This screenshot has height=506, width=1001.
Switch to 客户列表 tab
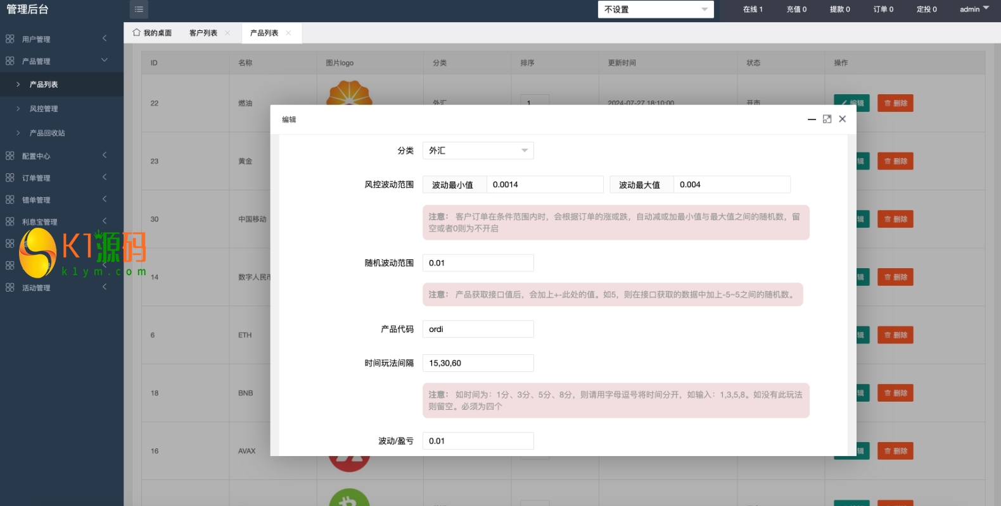pyautogui.click(x=203, y=33)
